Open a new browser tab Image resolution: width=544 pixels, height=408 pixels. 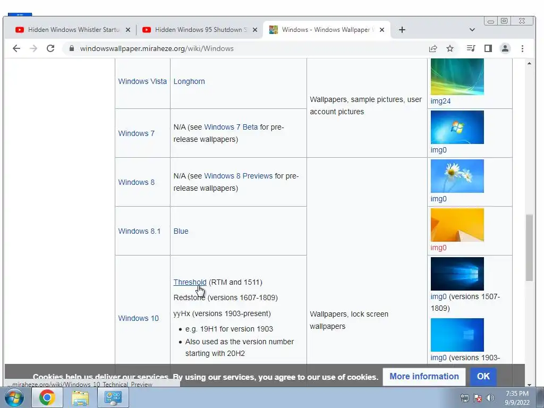coord(402,30)
